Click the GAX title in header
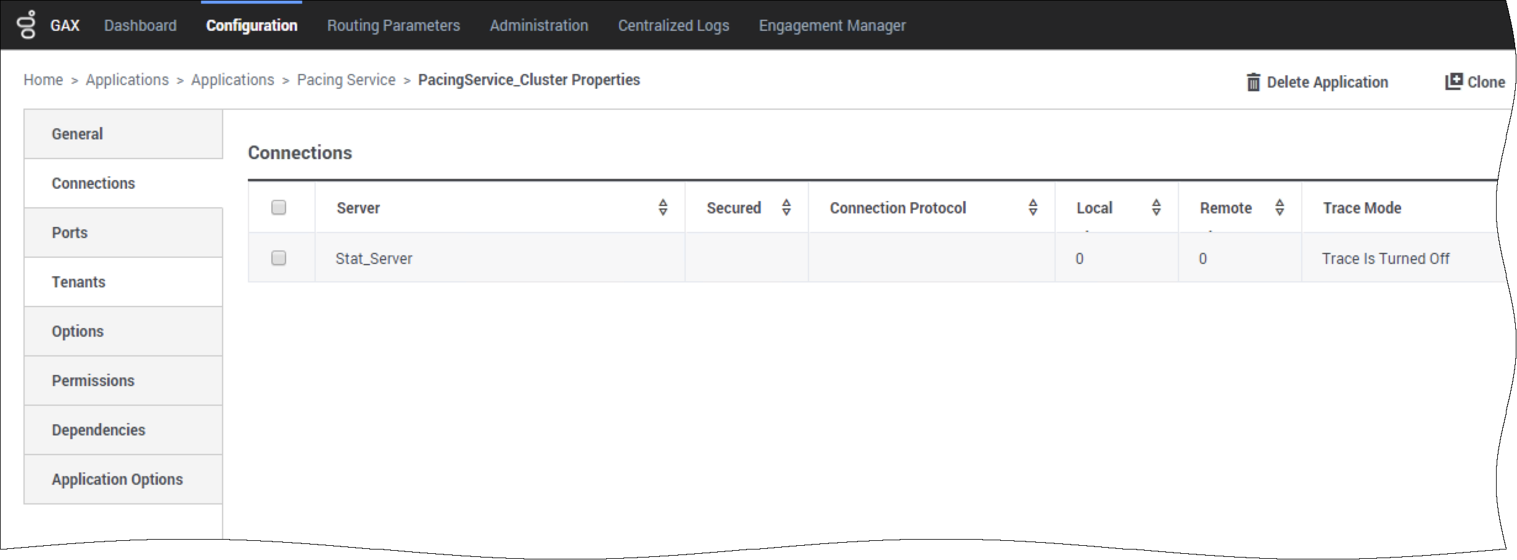The width and height of the screenshot is (1517, 560). point(65,25)
